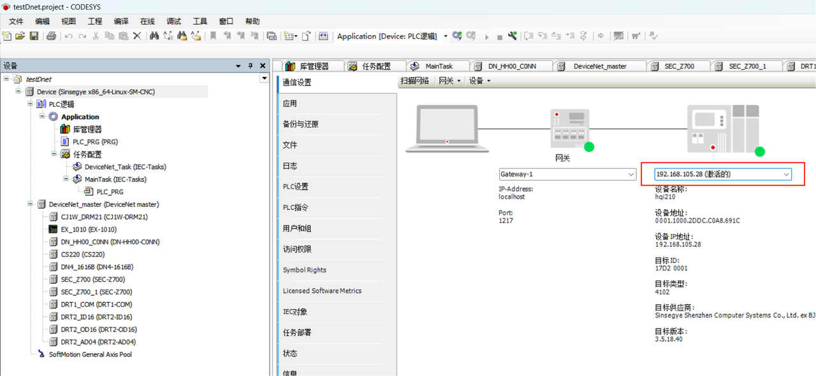Collapse the Application node in the device tree
This screenshot has height=376, width=816.
[x=43, y=116]
